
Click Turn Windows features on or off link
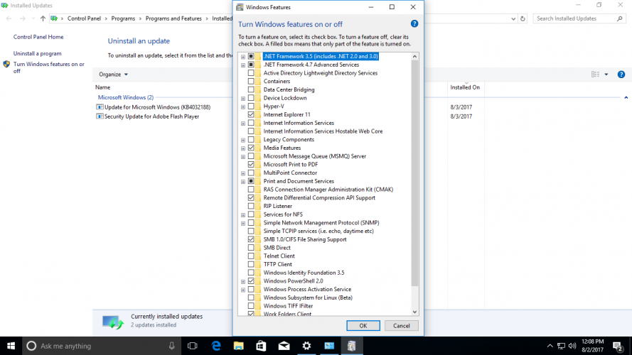pyautogui.click(x=49, y=67)
